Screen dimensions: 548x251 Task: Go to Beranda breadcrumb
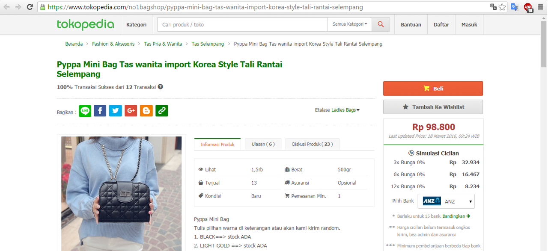(x=74, y=44)
